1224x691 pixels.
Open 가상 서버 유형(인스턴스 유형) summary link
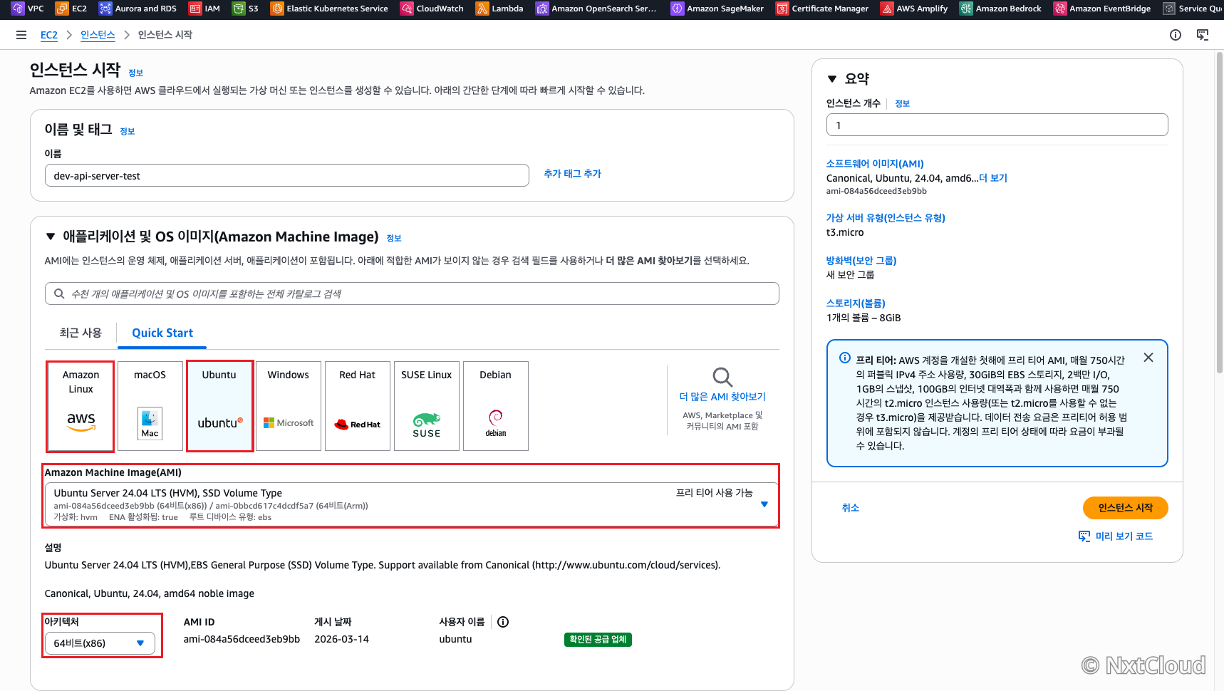tap(886, 218)
